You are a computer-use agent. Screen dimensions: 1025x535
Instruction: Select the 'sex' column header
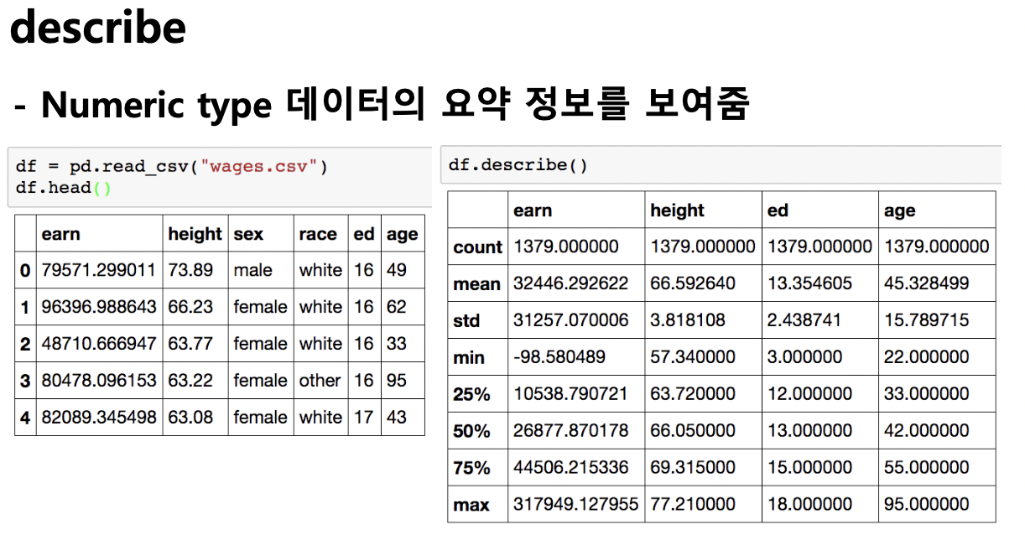(248, 234)
